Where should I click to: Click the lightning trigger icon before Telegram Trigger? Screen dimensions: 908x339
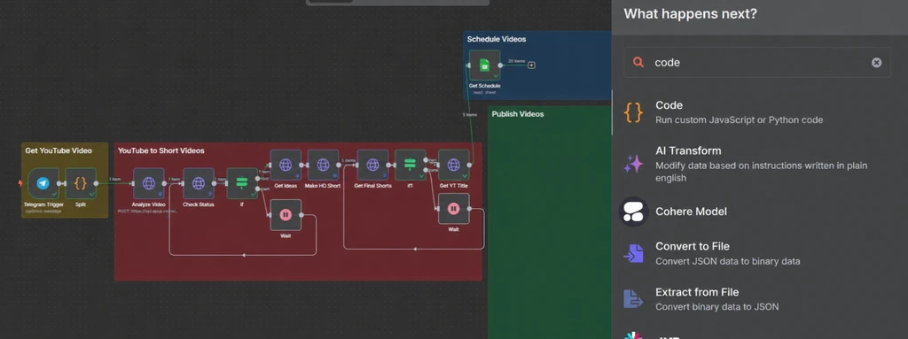21,183
